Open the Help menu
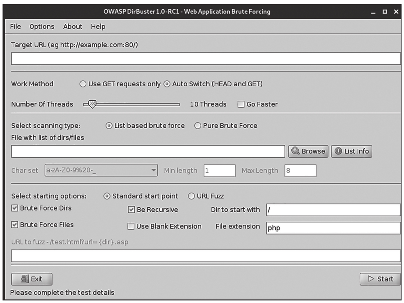Screen dimensions: 404x303 tap(98, 27)
